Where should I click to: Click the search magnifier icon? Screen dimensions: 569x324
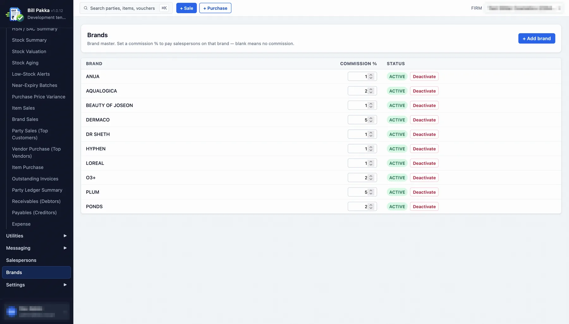(86, 8)
